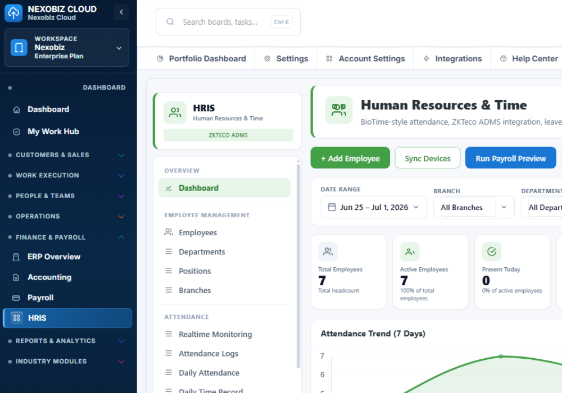Click the HRIS menu vertical scrollbar
This screenshot has height=393, width=562.
tap(298, 265)
